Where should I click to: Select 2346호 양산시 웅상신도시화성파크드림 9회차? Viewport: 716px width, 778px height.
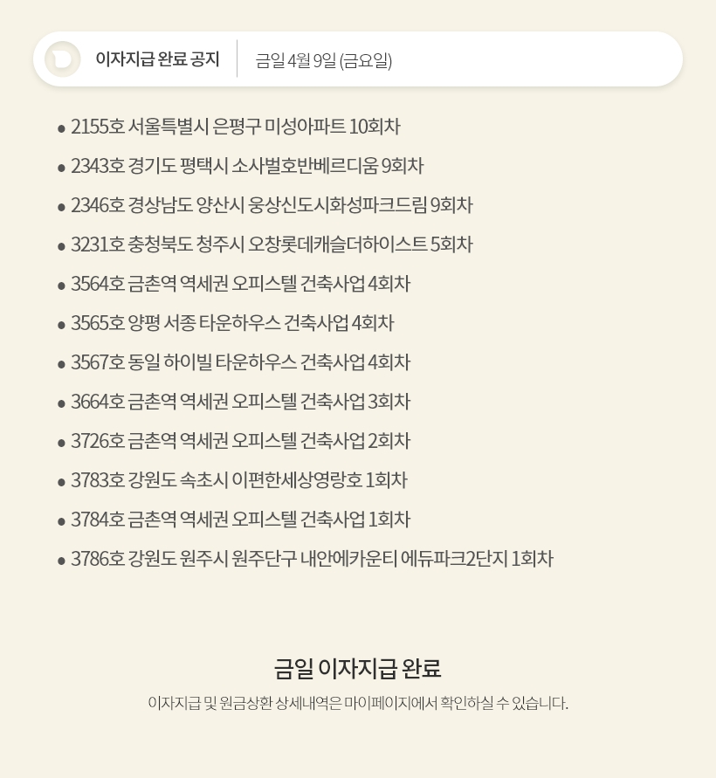(272, 205)
